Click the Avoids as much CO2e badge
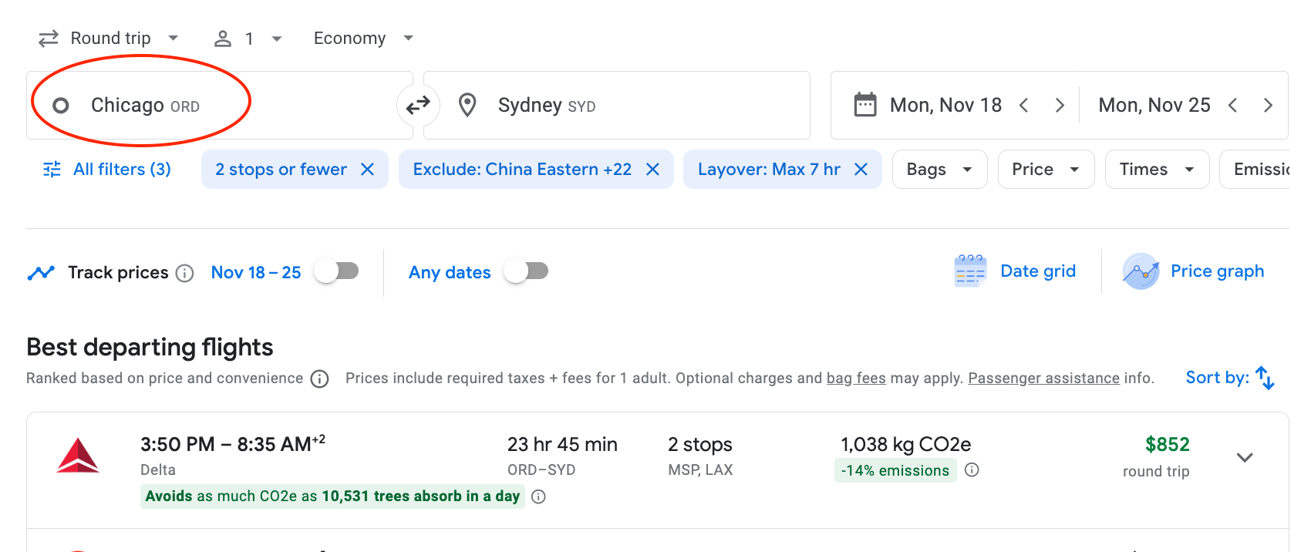Screen dimensions: 1311x552 pos(332,496)
